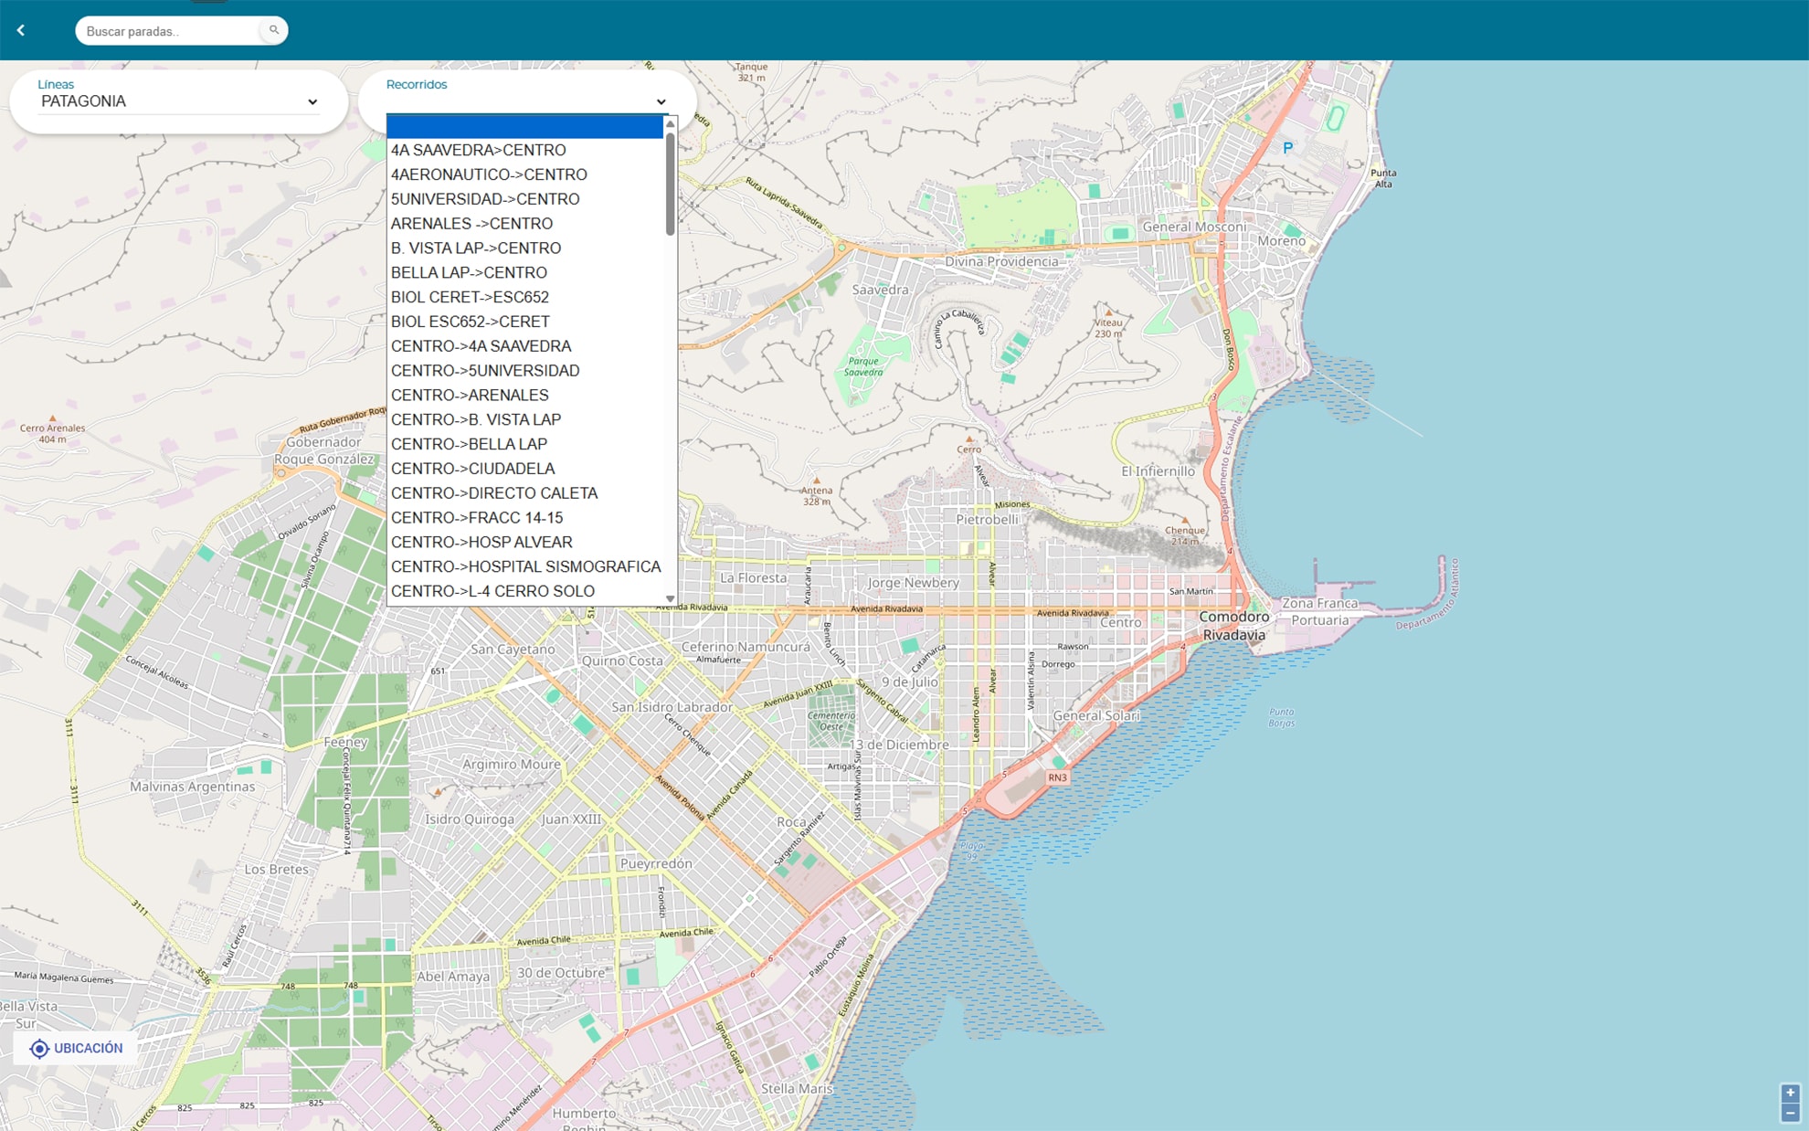Select CENTRO->DIRECTO CALETA route
Viewport: 1809px width, 1131px height.
point(493,493)
